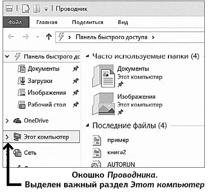Click the Последние файлы (4) header
Image resolution: width=208 pixels, height=193 pixels.
130,125
